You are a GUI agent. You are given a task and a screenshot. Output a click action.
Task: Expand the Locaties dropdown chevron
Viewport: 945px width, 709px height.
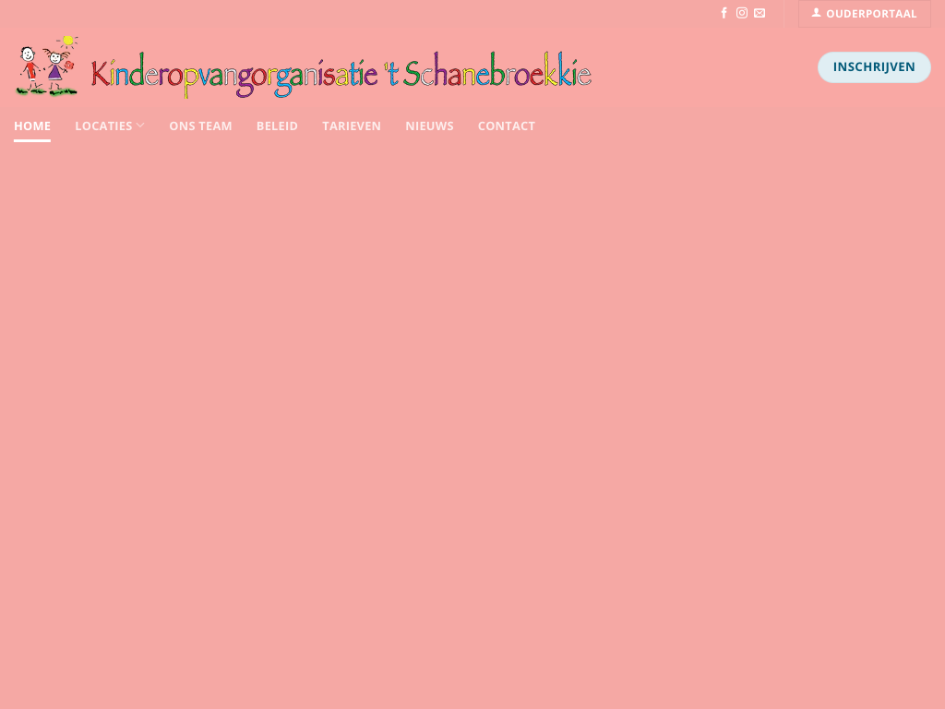[x=140, y=126]
